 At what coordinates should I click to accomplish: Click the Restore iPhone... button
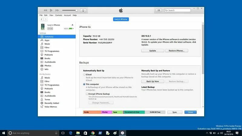pos(177,50)
